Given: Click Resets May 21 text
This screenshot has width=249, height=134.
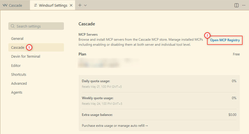Looking at the screenshot, I should [x=102, y=87].
